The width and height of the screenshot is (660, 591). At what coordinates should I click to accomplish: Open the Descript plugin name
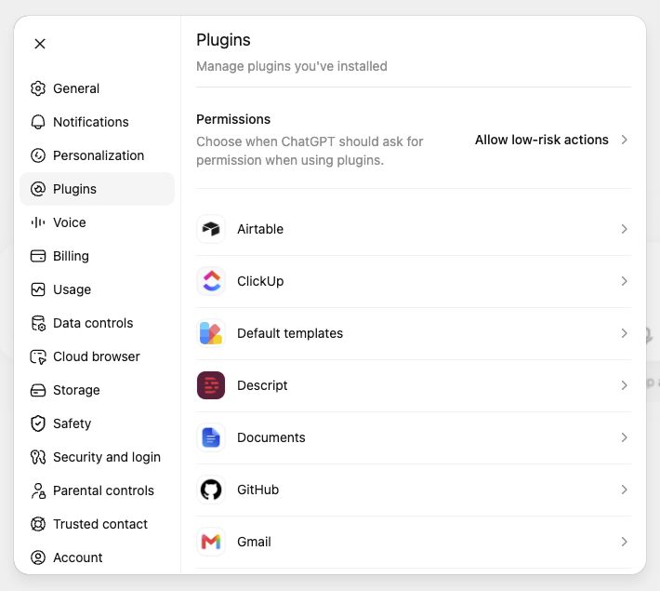(x=262, y=385)
